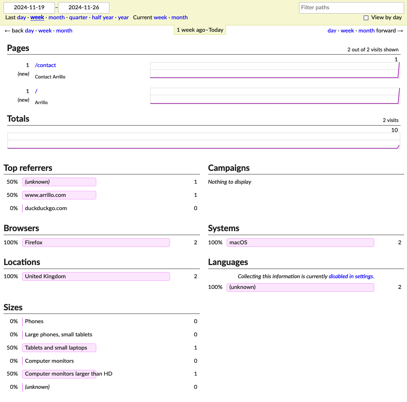
Task: Switch to Current month view
Action: click(179, 17)
